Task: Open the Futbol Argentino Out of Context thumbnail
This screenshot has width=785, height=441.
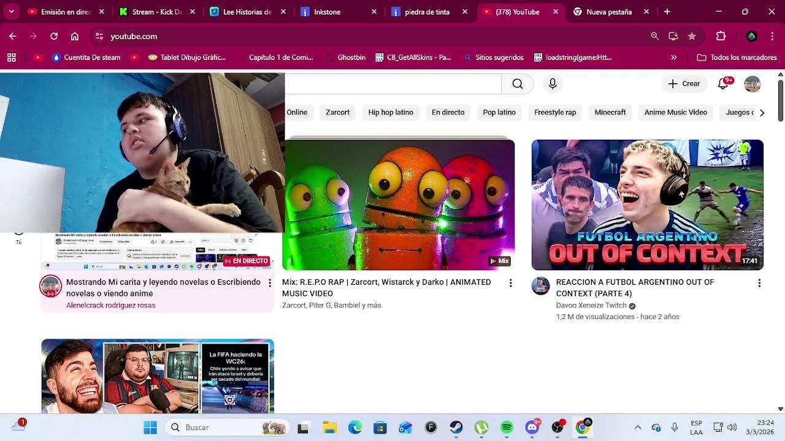Action: point(648,205)
